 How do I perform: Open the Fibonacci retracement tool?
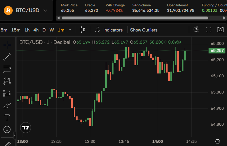7,69
